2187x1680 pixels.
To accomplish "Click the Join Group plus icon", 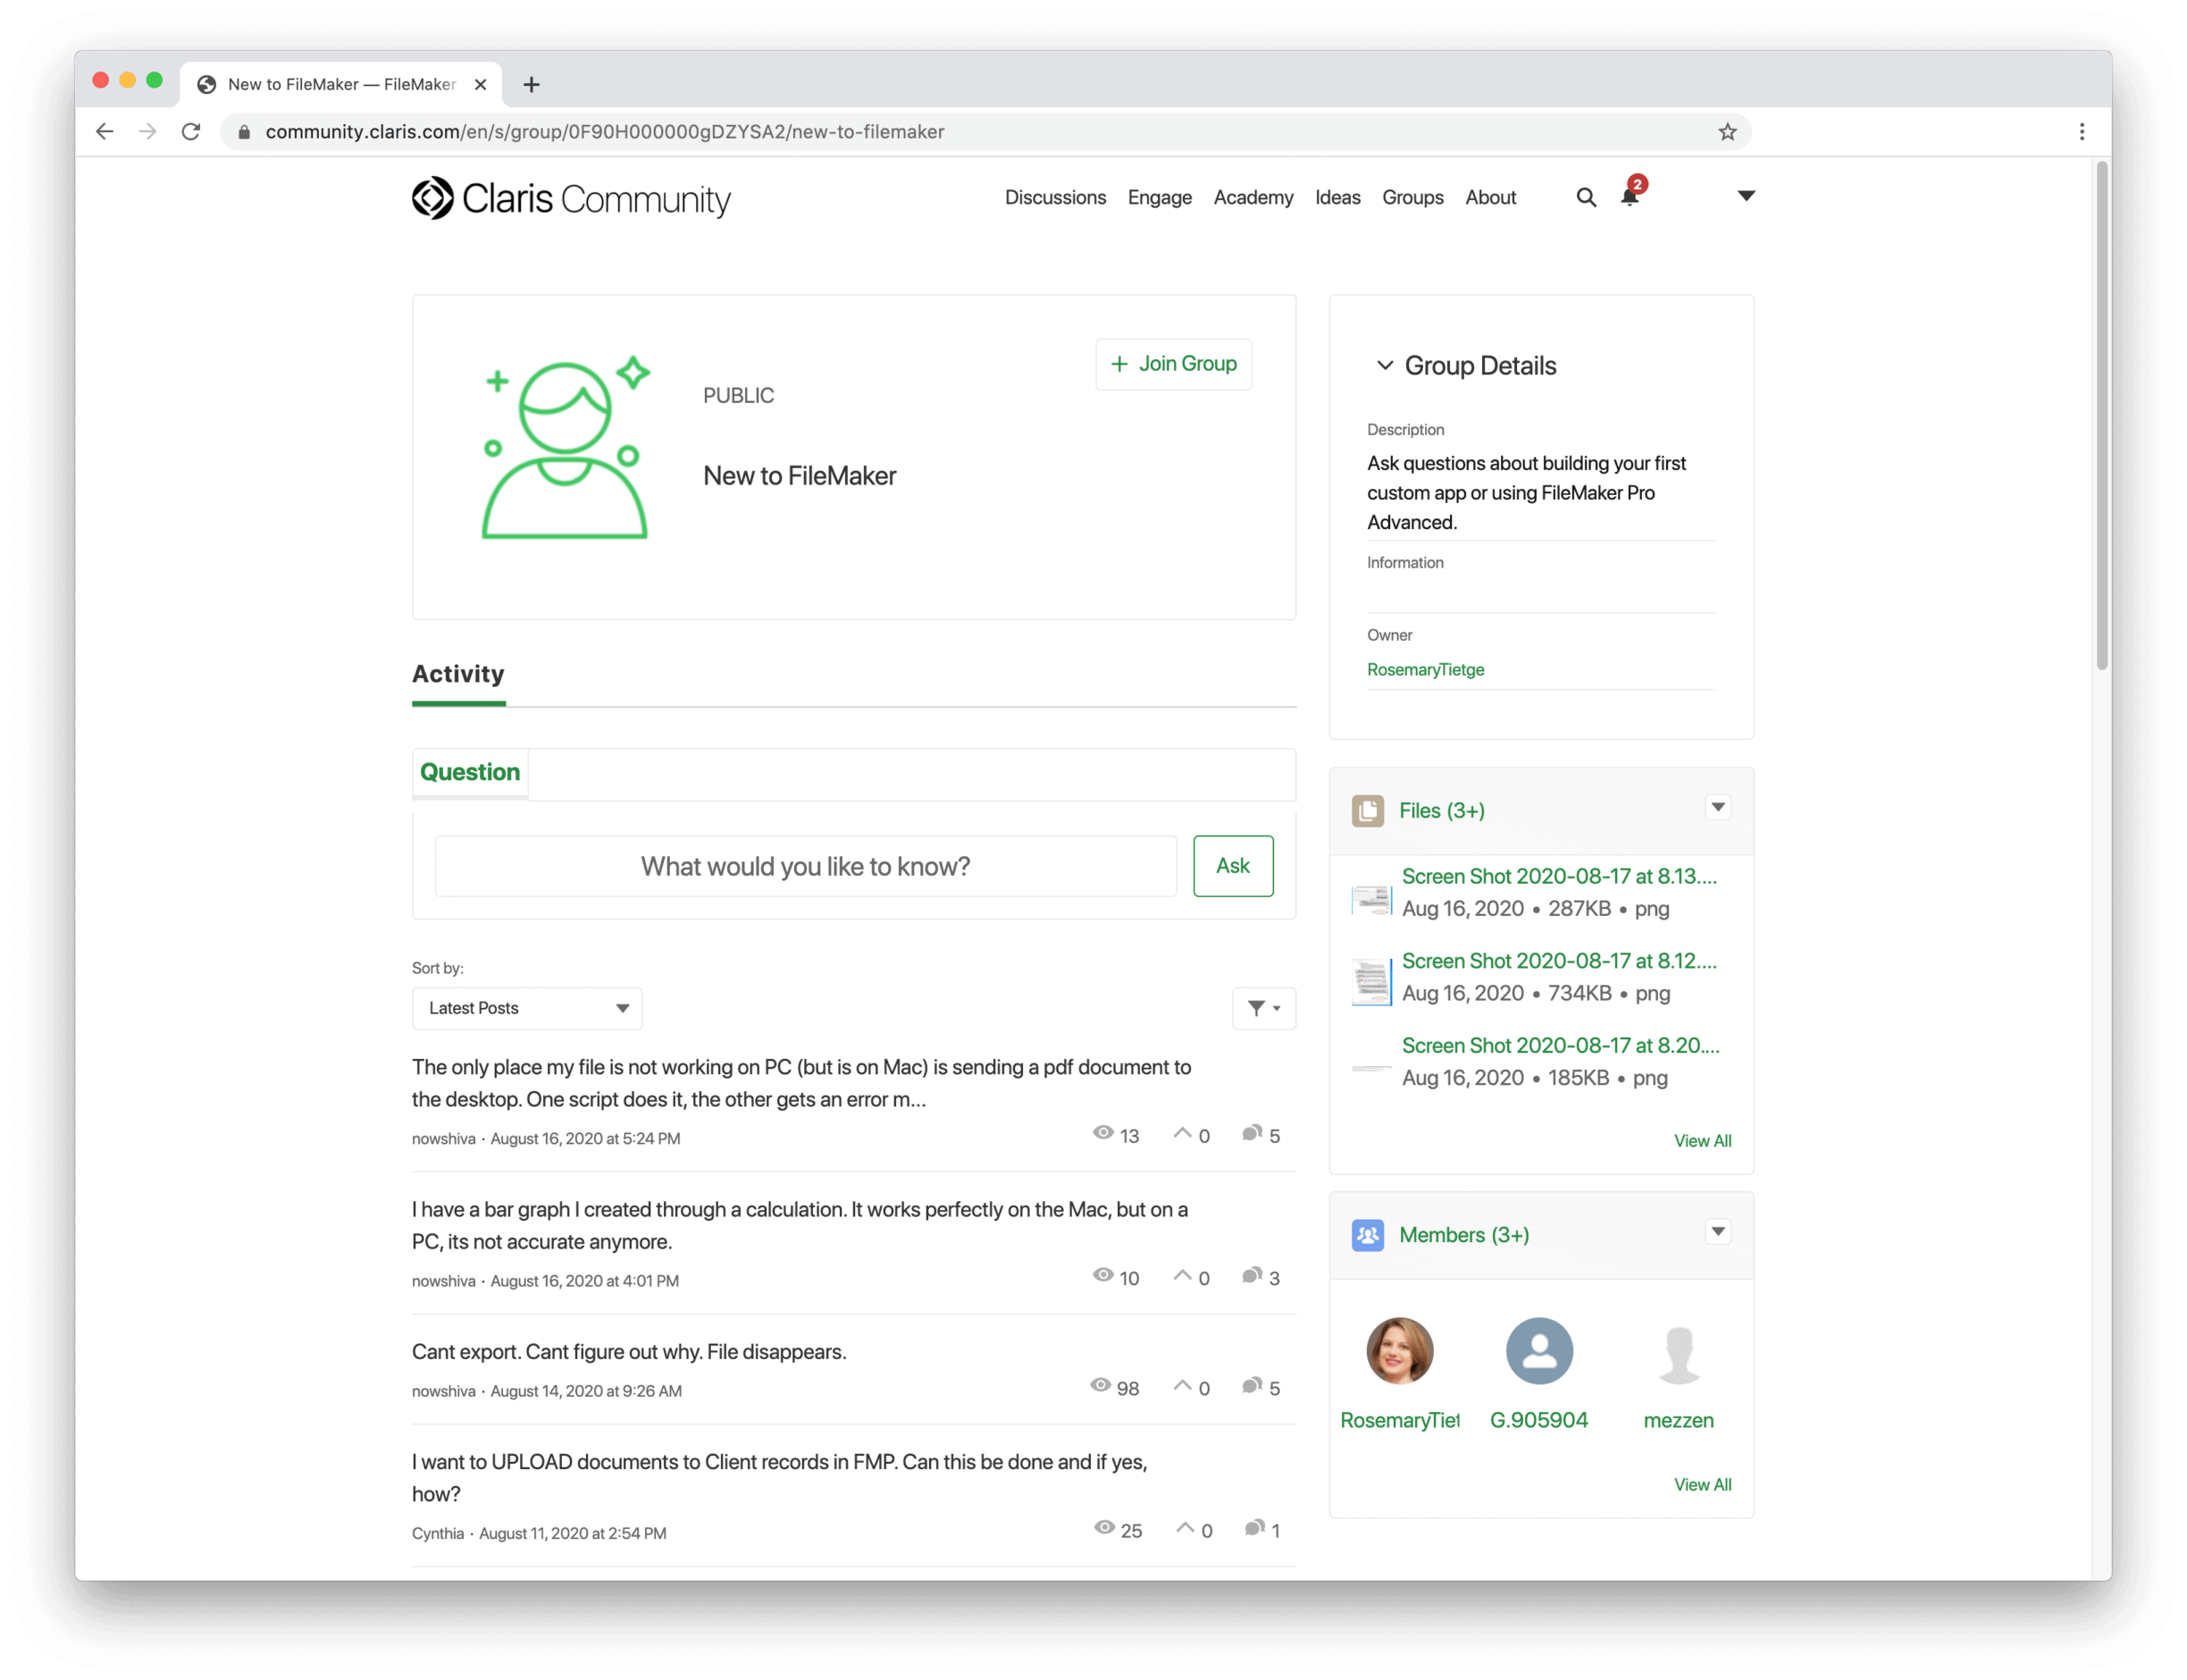I will [x=1119, y=364].
